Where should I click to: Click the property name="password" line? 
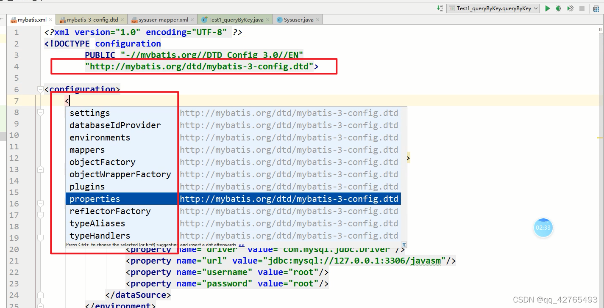pyautogui.click(x=227, y=283)
